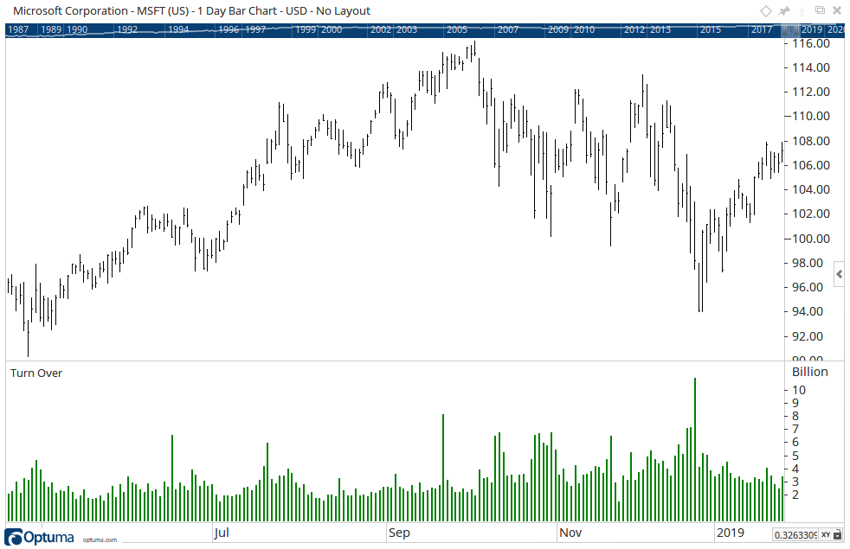
Task: Expand the side panel arrow at right edge
Action: click(839, 274)
